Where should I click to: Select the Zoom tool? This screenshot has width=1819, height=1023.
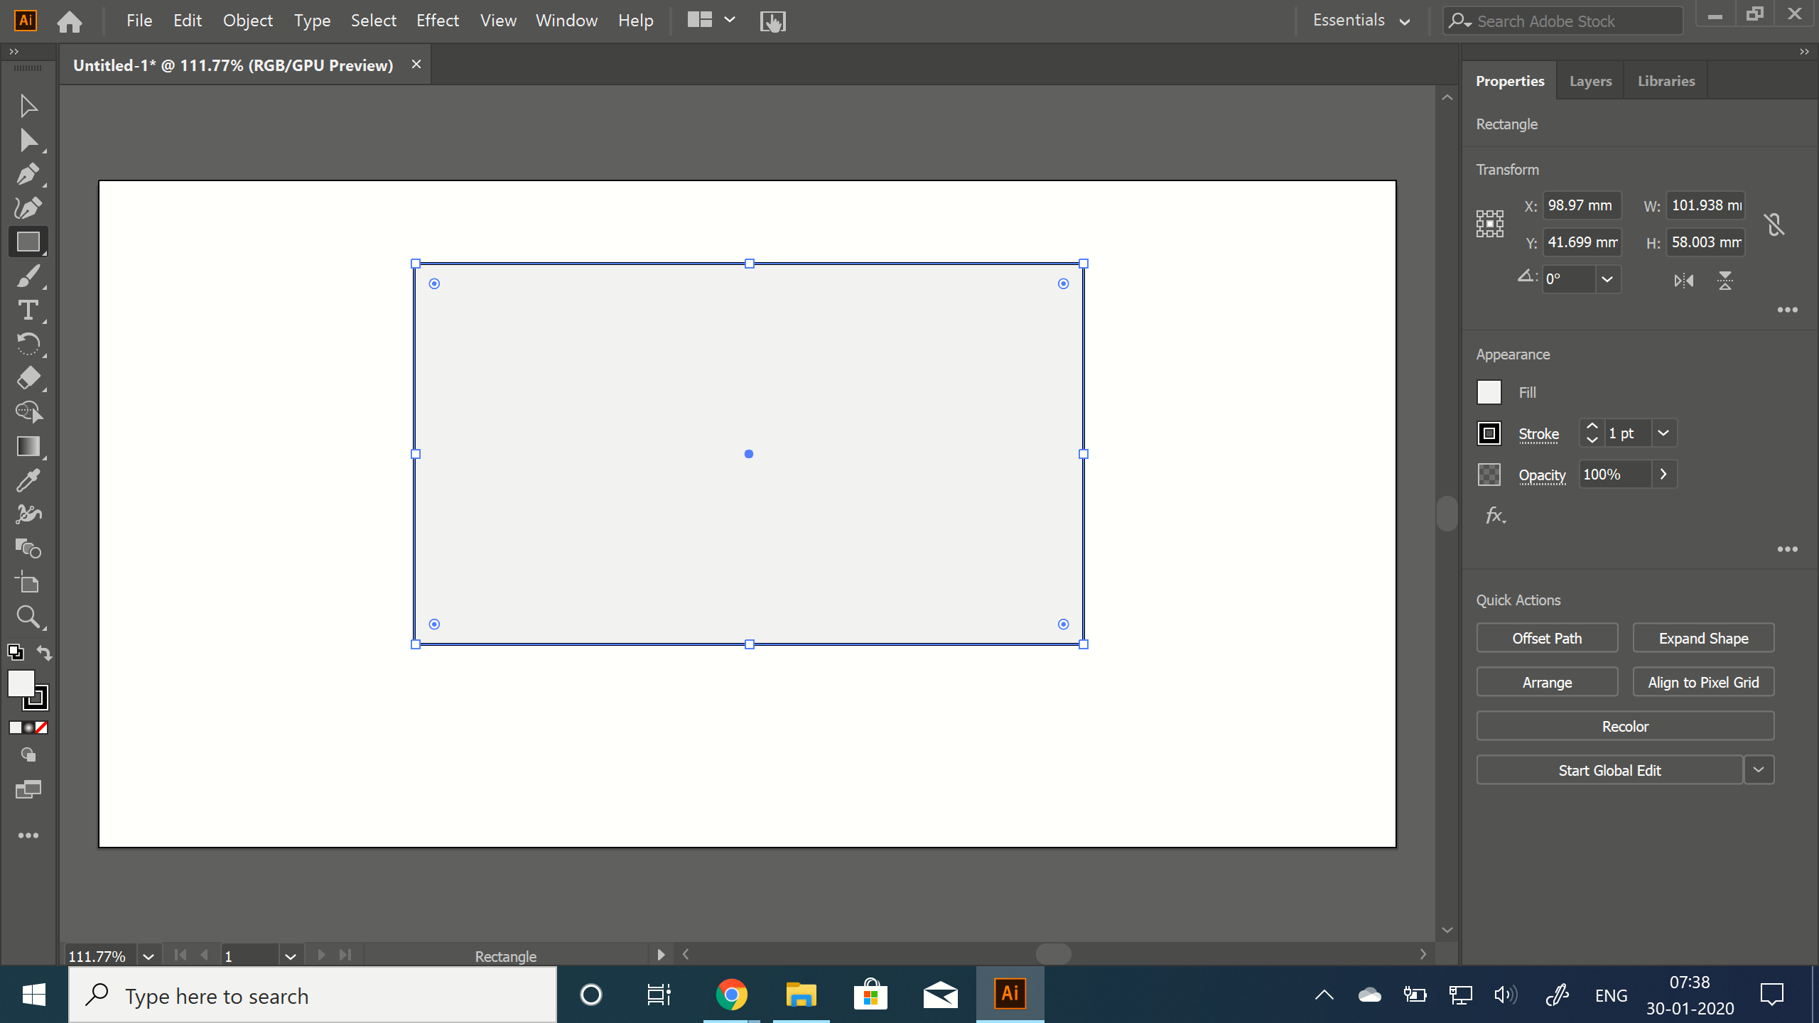tap(28, 617)
